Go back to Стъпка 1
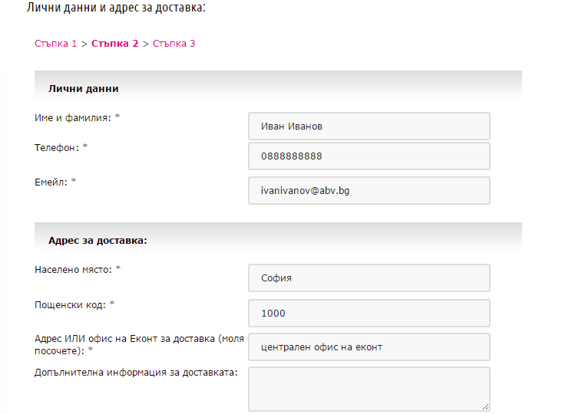 (55, 44)
